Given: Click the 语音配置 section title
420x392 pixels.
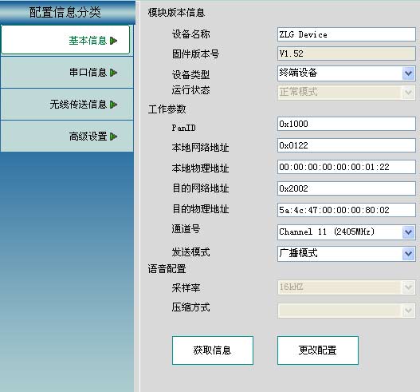Looking at the screenshot, I should tap(167, 269).
